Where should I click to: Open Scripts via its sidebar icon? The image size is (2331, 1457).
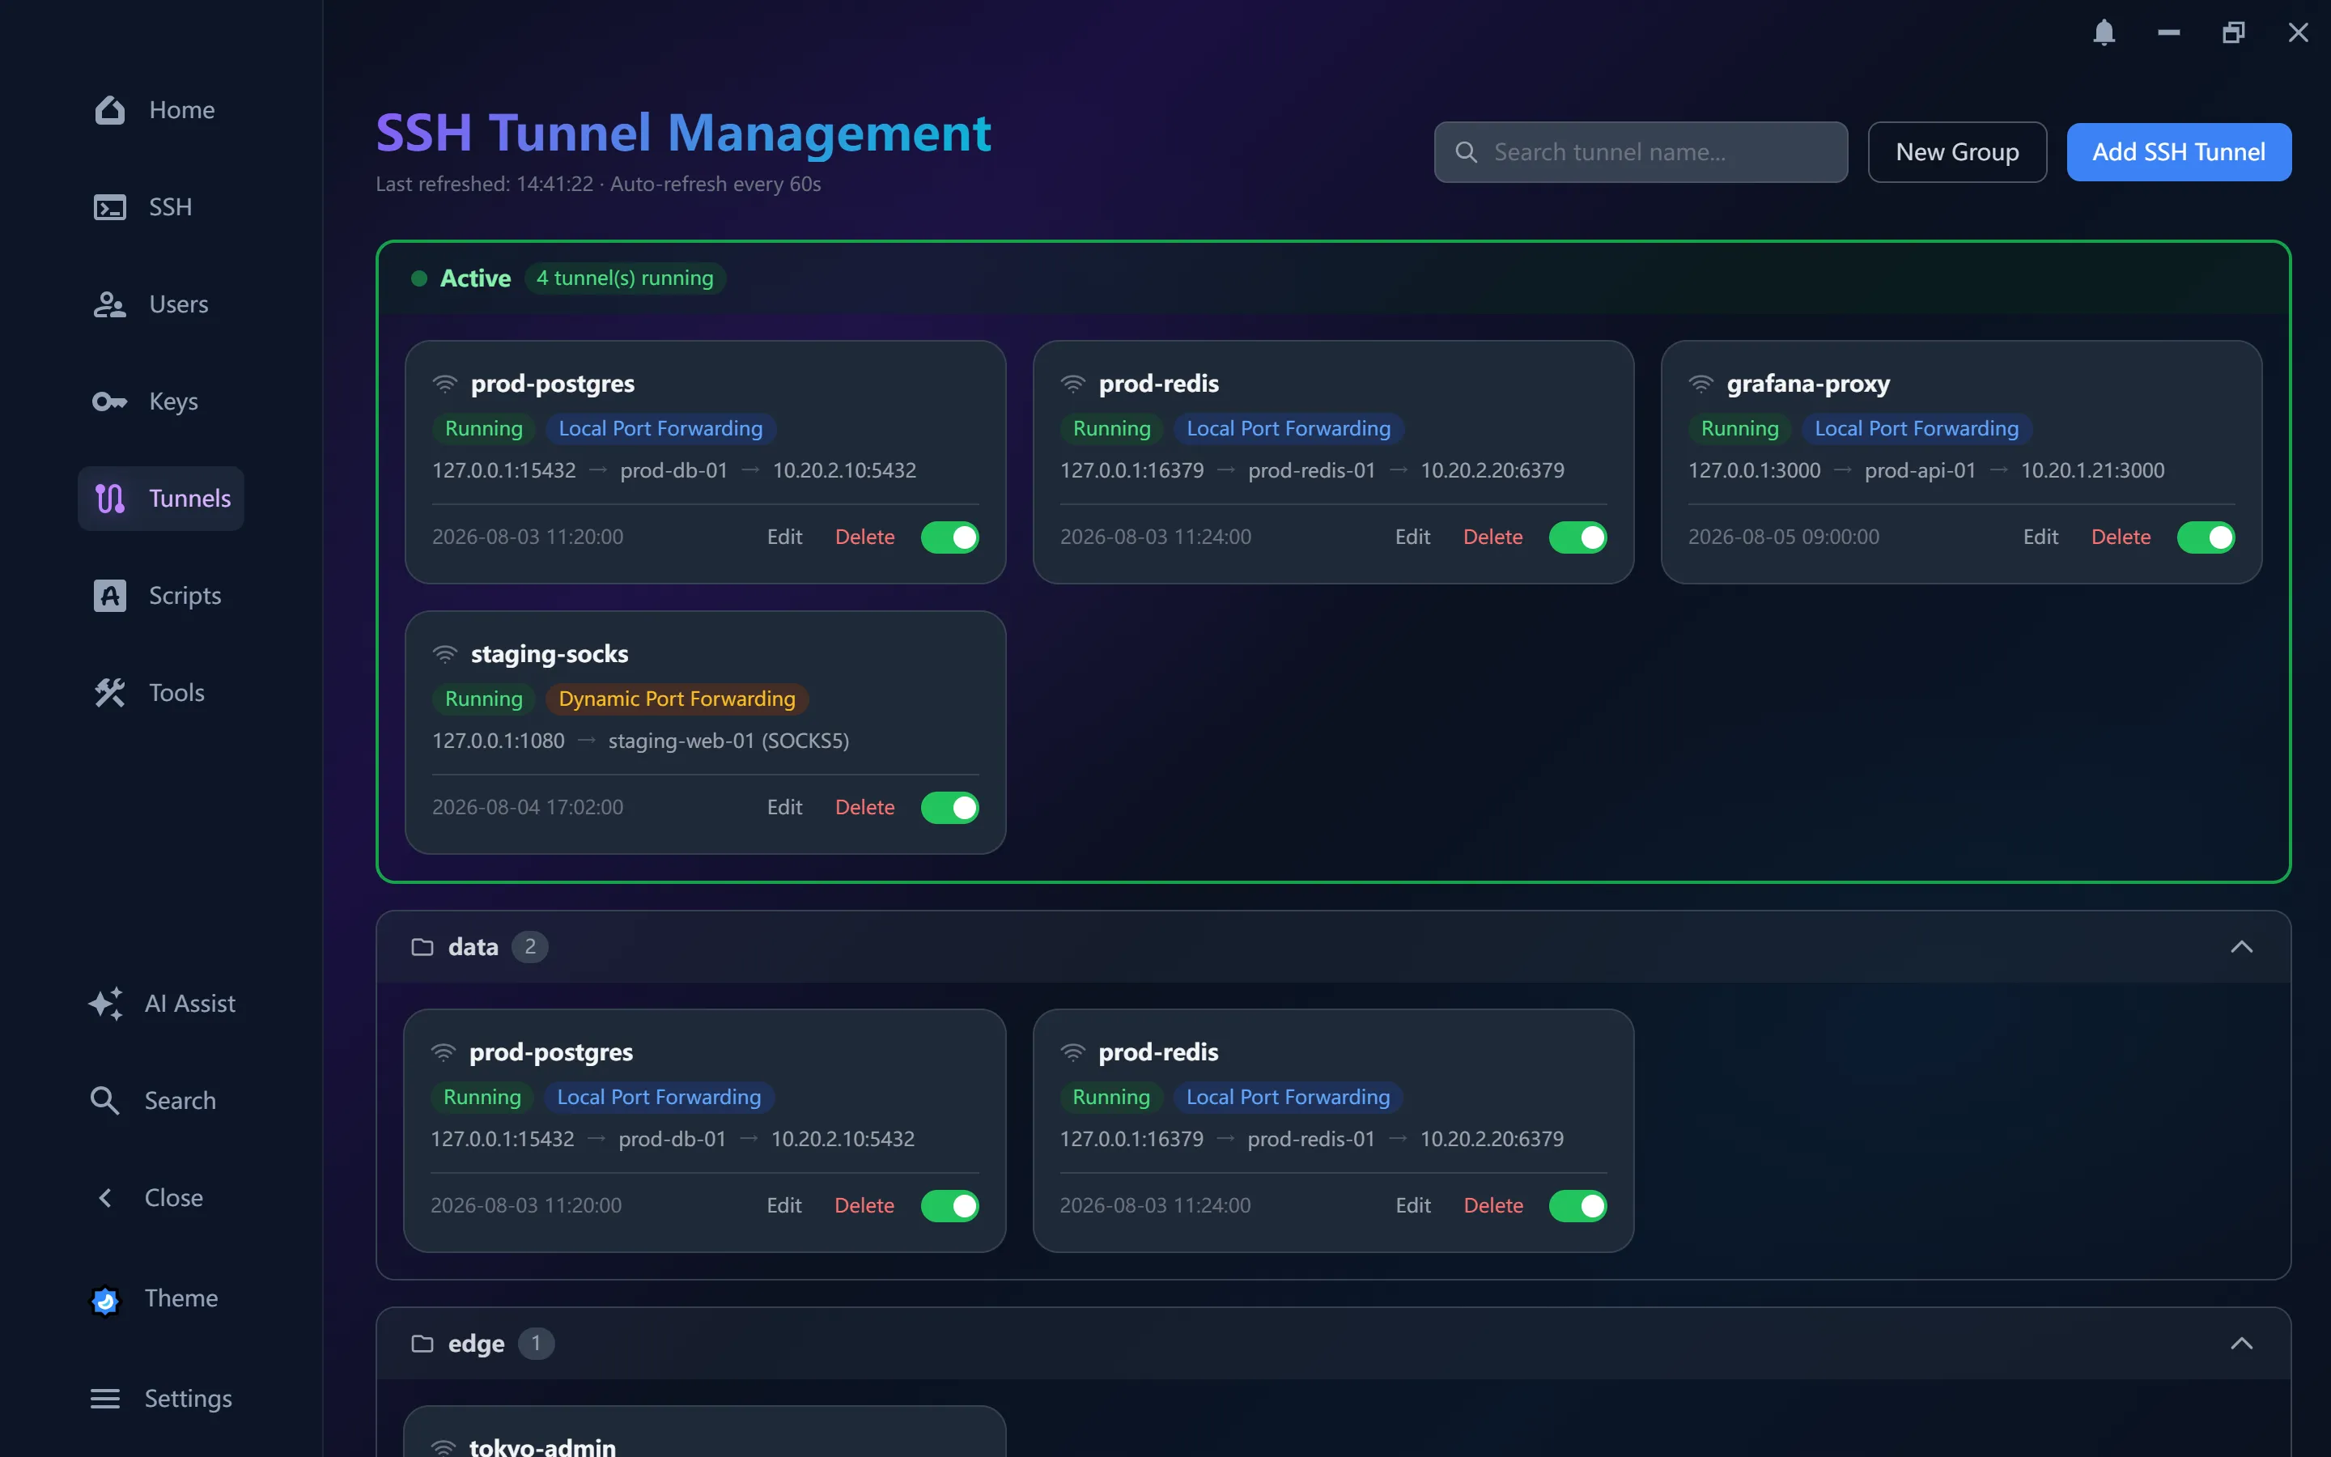[110, 596]
